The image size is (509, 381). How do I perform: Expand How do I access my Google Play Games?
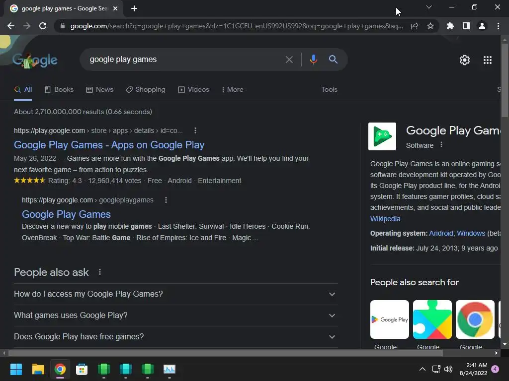pyautogui.click(x=176, y=294)
